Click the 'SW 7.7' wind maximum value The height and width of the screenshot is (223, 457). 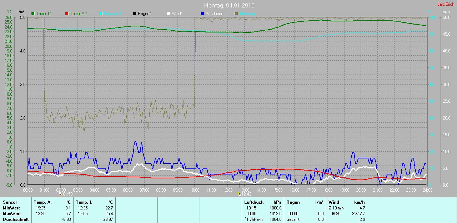tap(358, 214)
